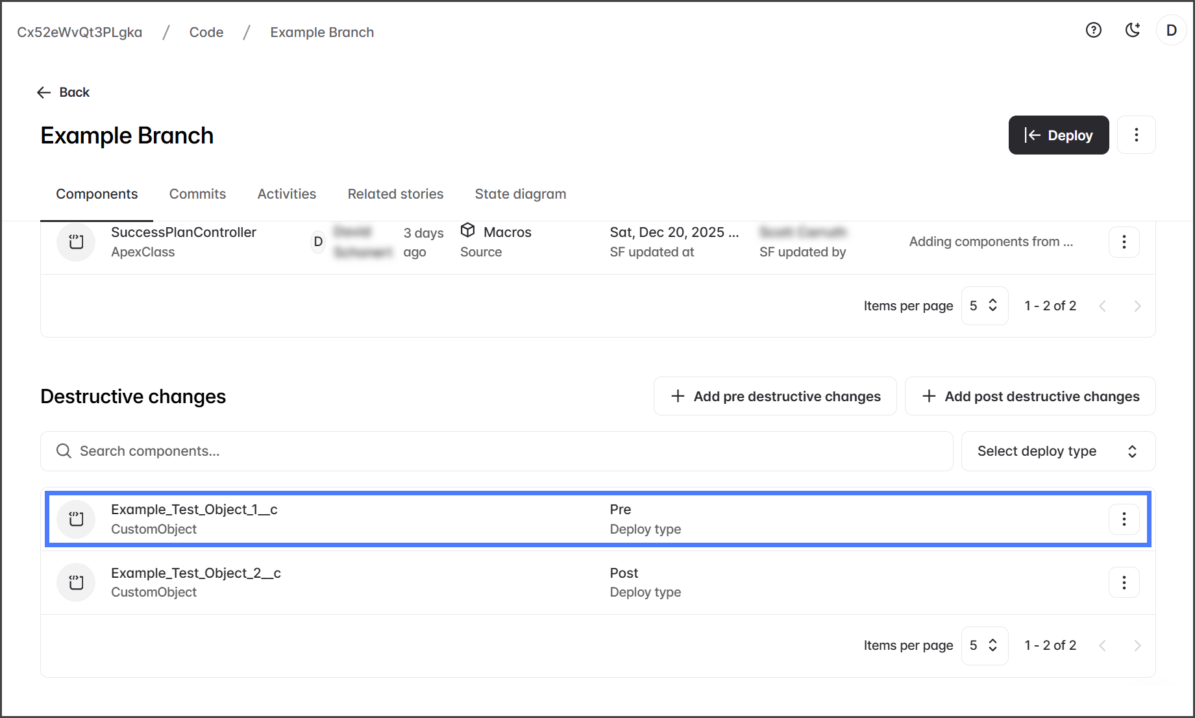Open the user avatar D menu

click(1171, 31)
